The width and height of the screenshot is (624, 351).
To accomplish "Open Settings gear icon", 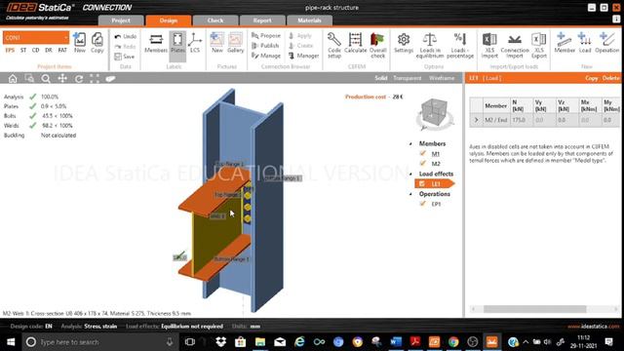I will 404,43.
